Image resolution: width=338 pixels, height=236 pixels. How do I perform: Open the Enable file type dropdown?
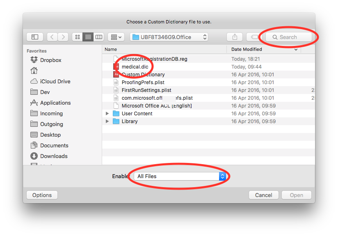coord(180,176)
